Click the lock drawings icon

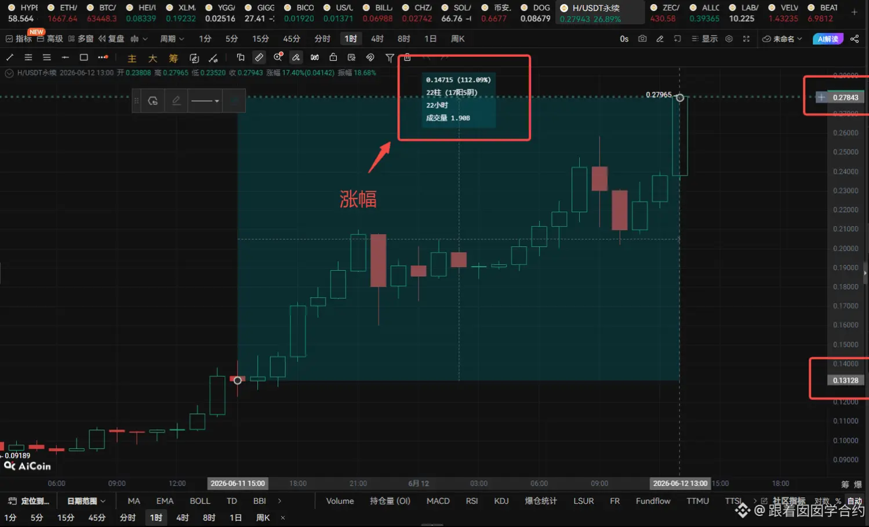click(x=333, y=57)
